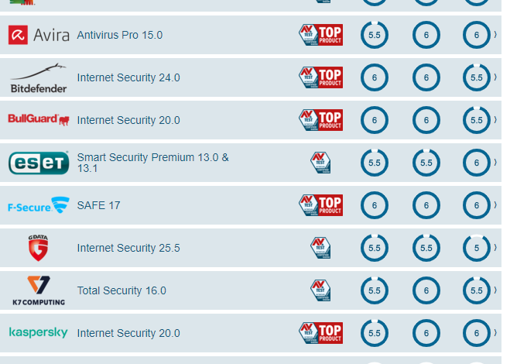
Task: Click the ESET logo
Action: 39,163
